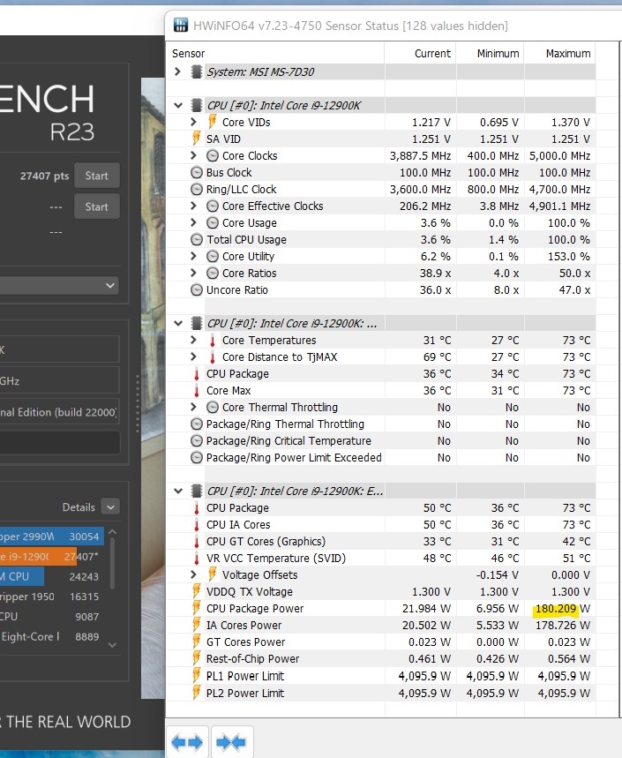This screenshot has width=622, height=758.
Task: Select the orange i9-12900 ranking bar
Action: [x=39, y=557]
